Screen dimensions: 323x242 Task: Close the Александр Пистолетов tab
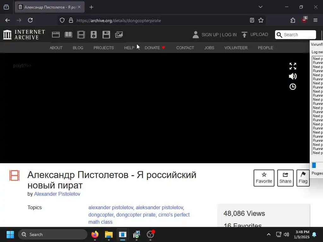(79, 7)
